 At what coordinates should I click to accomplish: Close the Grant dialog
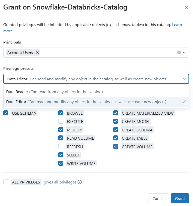pyautogui.click(x=186, y=7)
